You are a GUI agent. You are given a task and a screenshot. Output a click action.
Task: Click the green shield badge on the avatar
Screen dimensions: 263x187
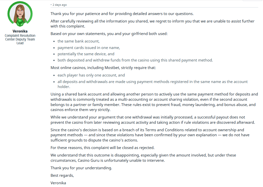tap(20, 23)
